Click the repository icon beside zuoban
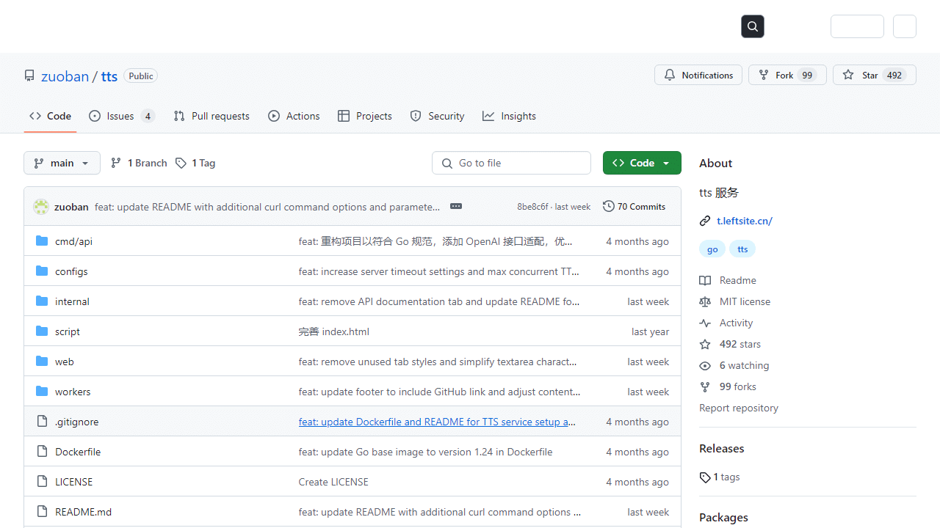This screenshot has width=940, height=528. [x=29, y=76]
